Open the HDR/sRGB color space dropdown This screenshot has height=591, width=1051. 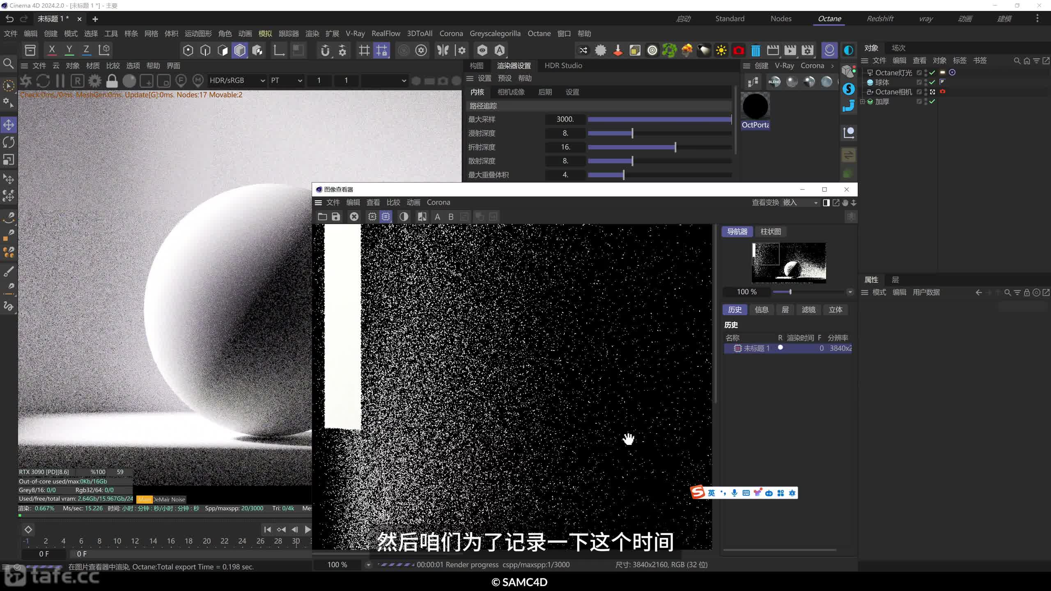[x=237, y=80]
